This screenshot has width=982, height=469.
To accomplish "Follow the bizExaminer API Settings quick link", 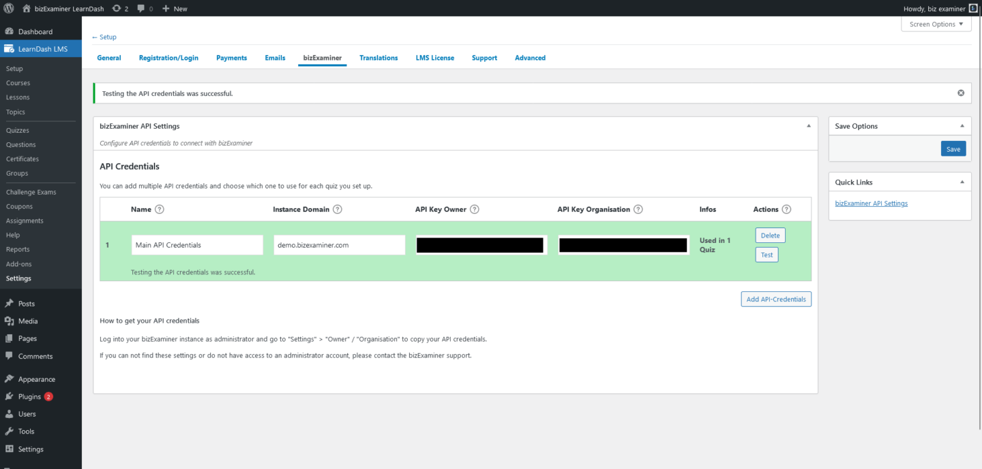I will coord(871,203).
